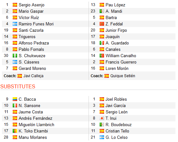Click Cameroon flag next to K. Toko Ekambi

[15, 131]
